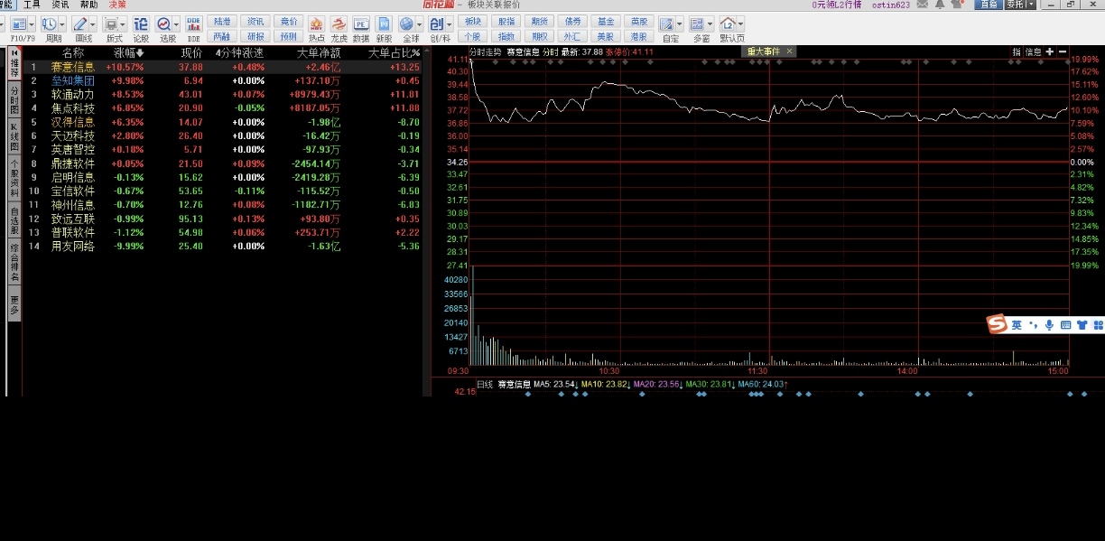The image size is (1105, 541).
Task: Sort by the 涨幅 column header
Action: pyautogui.click(x=128, y=52)
